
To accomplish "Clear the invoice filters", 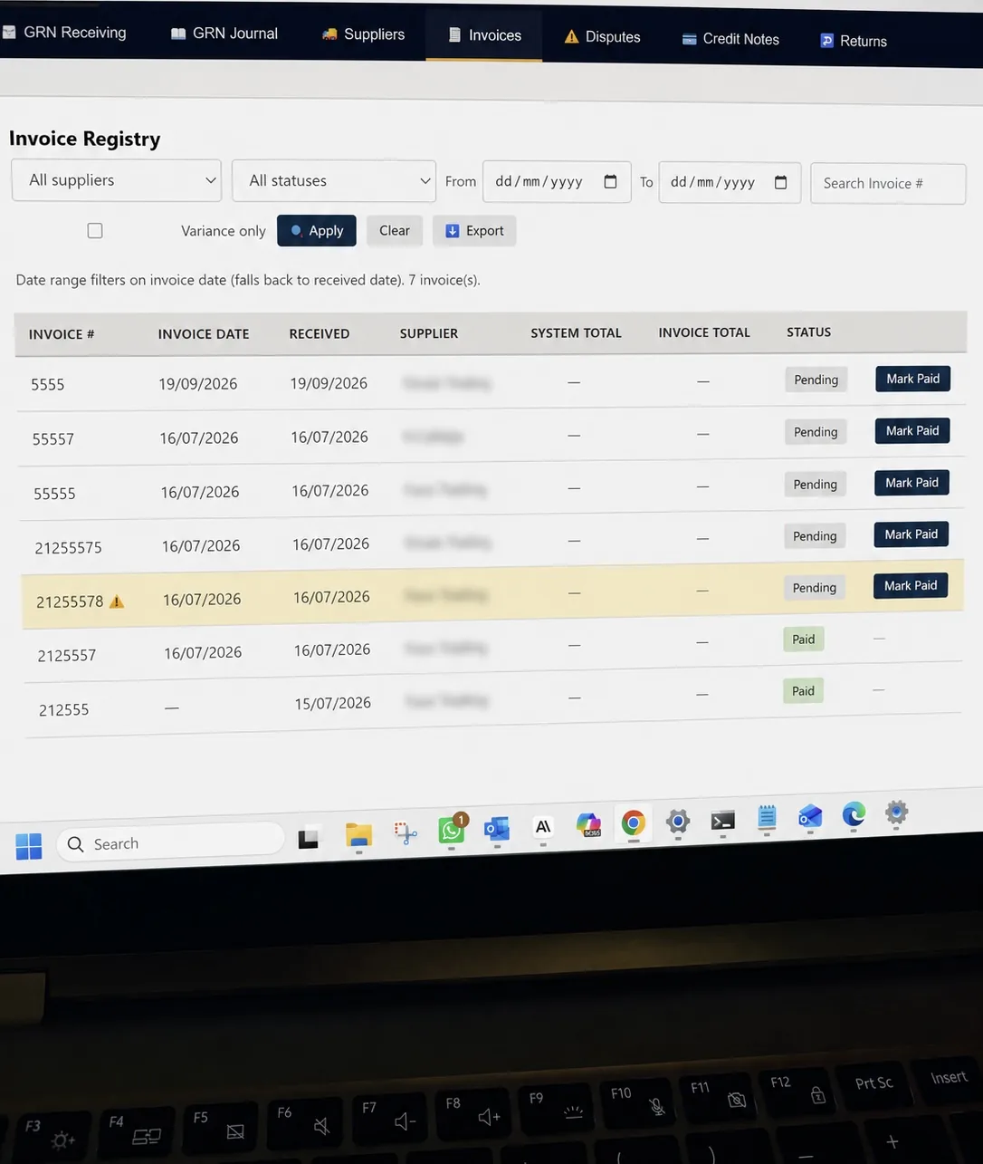I will tap(395, 231).
